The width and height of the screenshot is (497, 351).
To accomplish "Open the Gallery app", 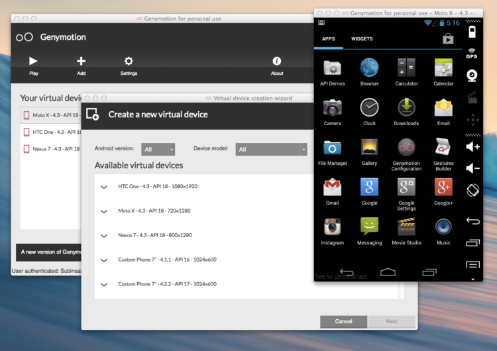I will [x=369, y=152].
